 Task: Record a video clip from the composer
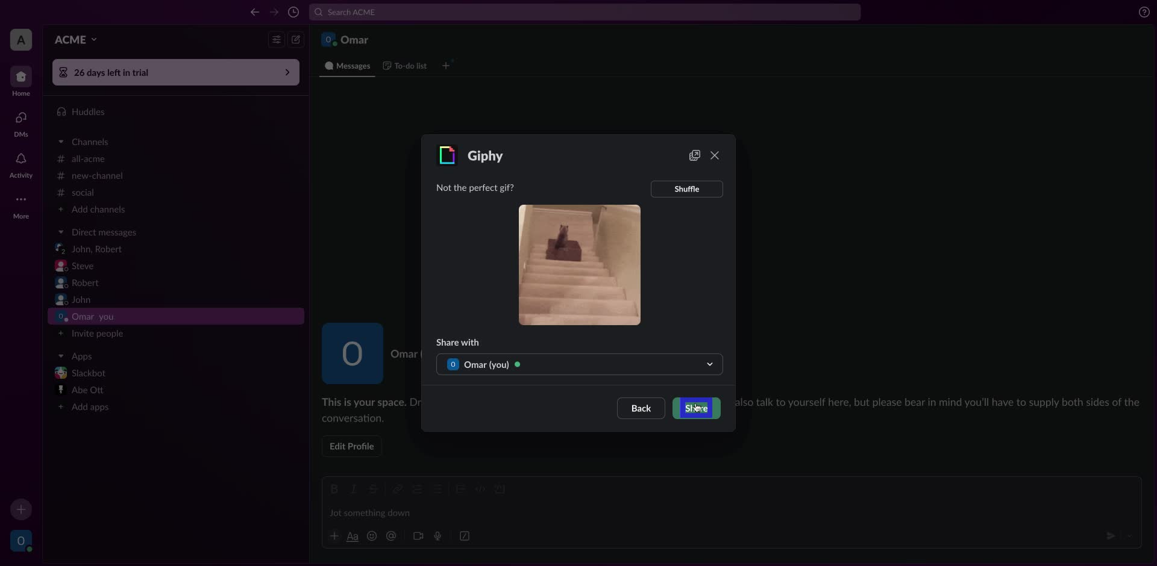418,536
